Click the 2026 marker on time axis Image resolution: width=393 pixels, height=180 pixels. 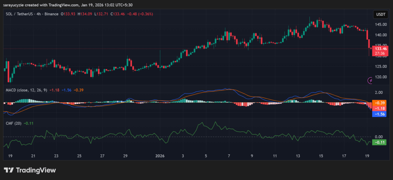click(160, 156)
